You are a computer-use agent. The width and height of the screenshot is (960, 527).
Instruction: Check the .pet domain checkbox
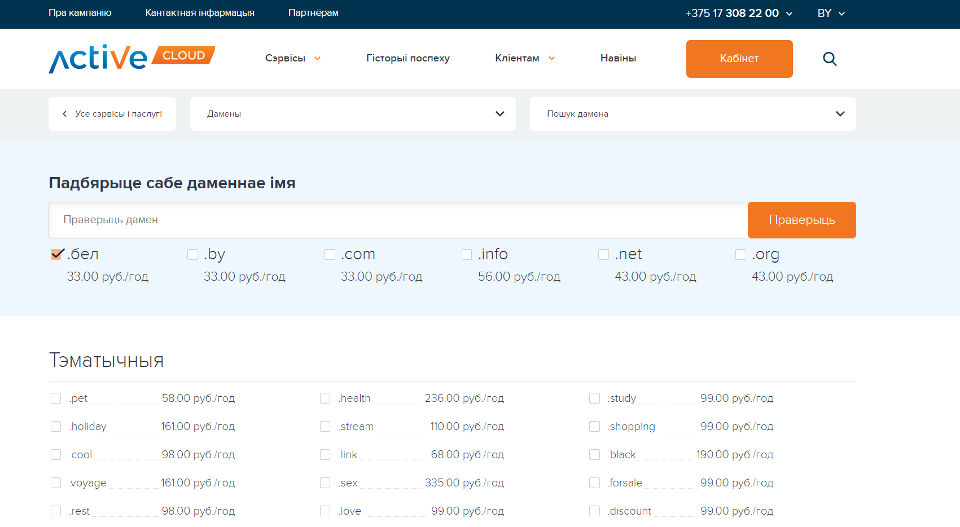tap(56, 398)
